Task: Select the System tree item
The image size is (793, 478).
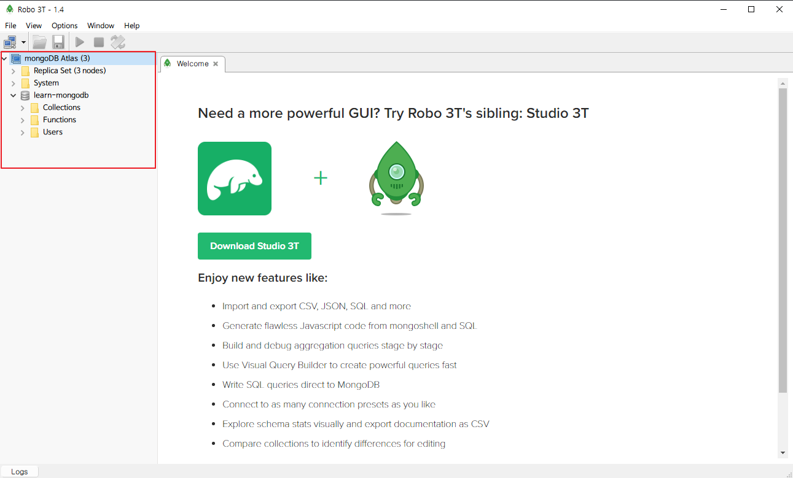Action: click(46, 83)
